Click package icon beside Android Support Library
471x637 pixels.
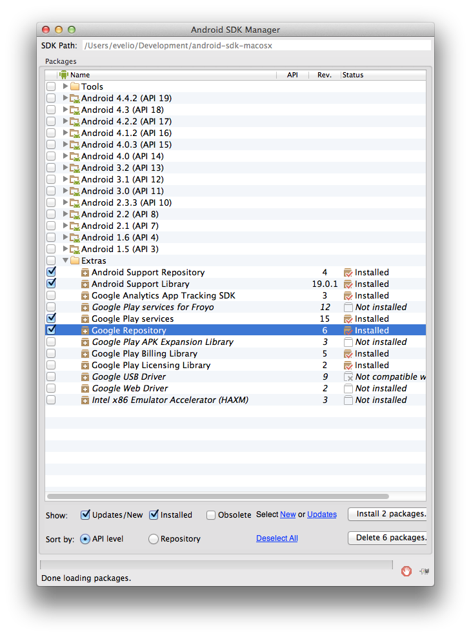pos(85,284)
